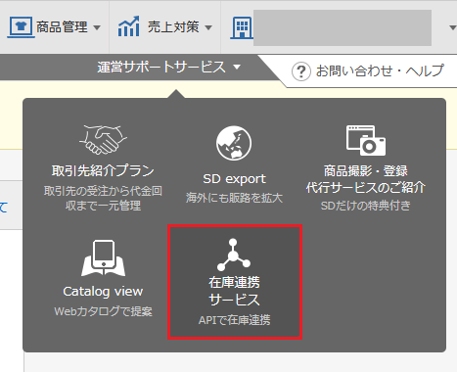Viewport: 457px width, 372px height.
Task: Click the globe icon above SD export
Action: [234, 143]
